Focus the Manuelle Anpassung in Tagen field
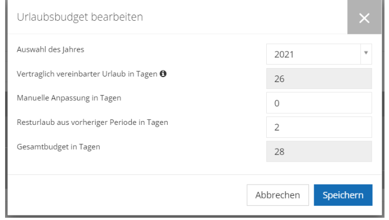Image resolution: width=389 pixels, height=220 pixels. click(319, 102)
